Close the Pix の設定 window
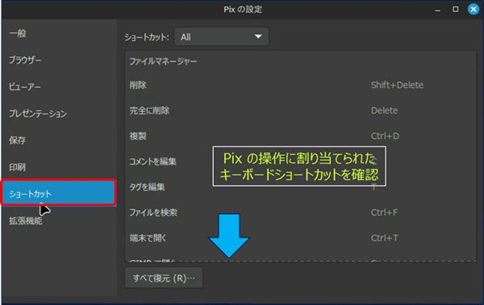Image resolution: width=484 pixels, height=305 pixels. (474, 9)
